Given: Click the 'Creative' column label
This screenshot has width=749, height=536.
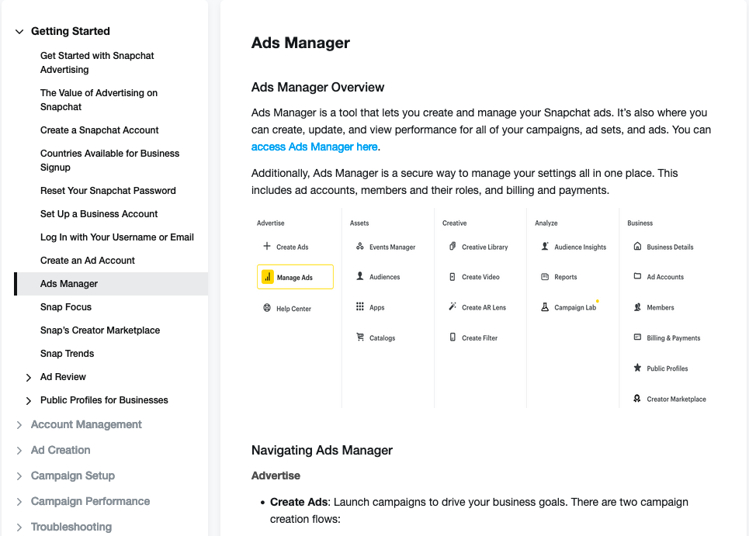Looking at the screenshot, I should pos(454,223).
